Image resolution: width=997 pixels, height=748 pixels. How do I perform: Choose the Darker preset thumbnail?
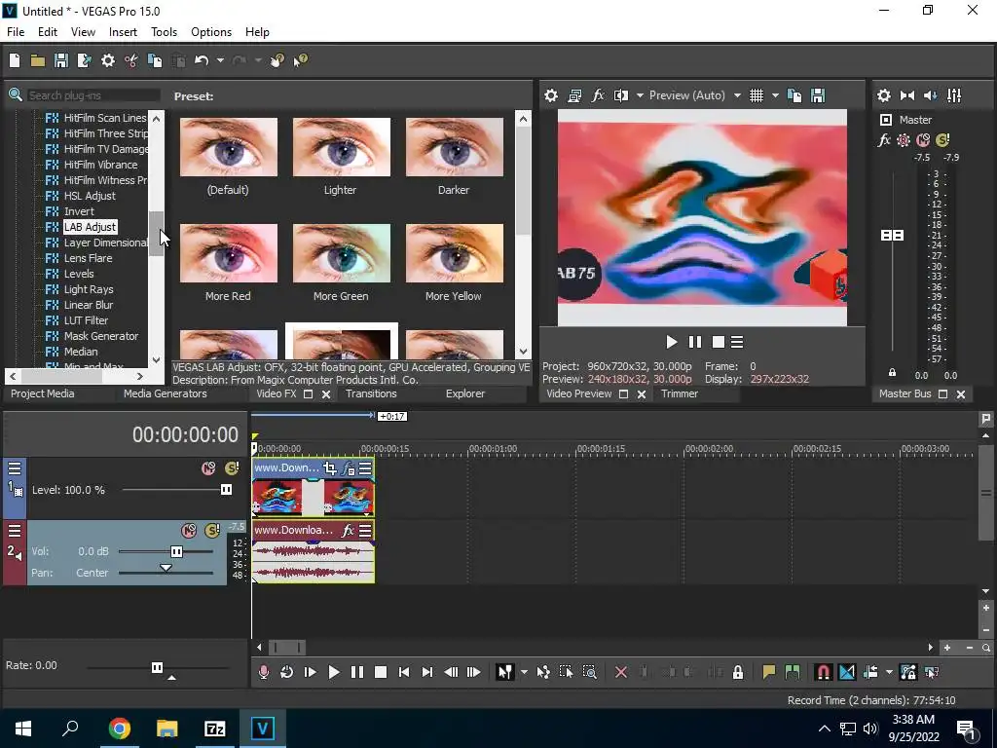(455, 147)
